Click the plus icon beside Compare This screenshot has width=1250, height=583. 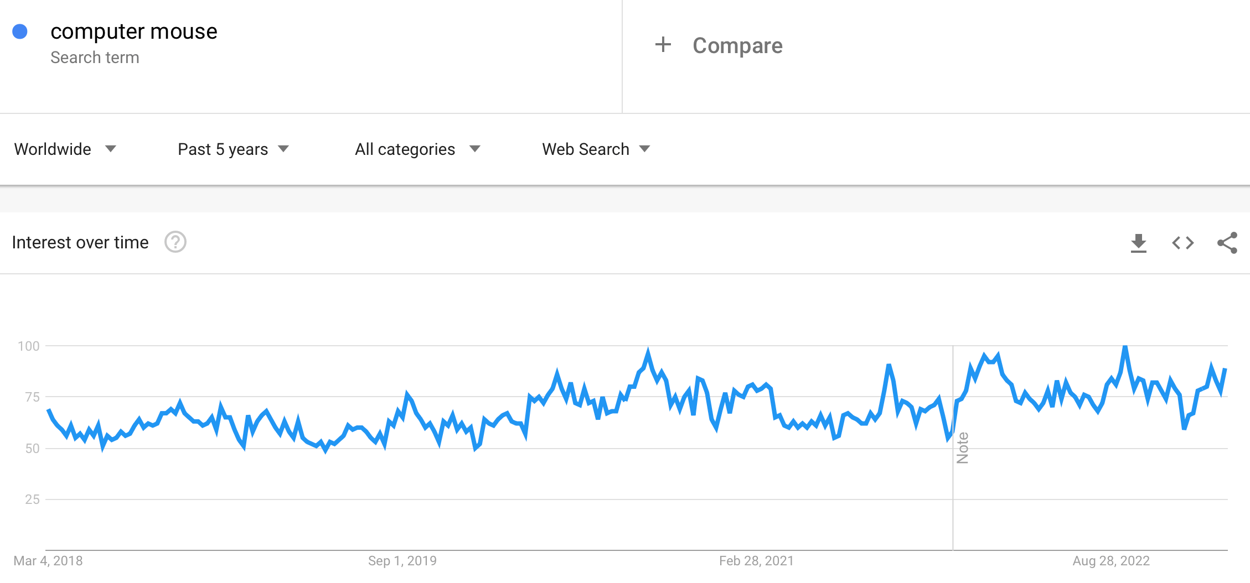click(663, 45)
